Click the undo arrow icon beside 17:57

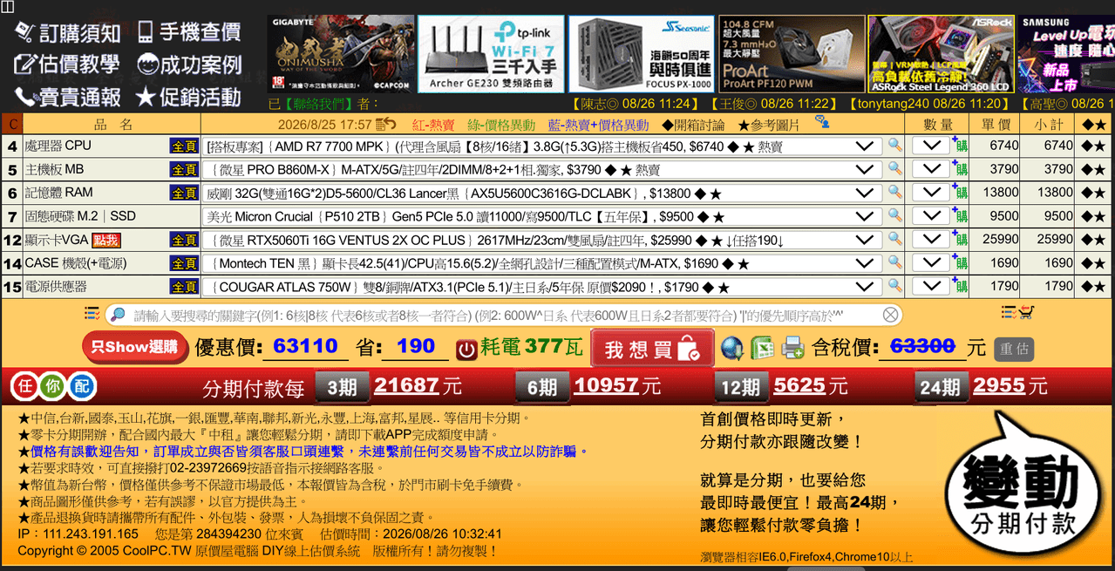tap(386, 126)
